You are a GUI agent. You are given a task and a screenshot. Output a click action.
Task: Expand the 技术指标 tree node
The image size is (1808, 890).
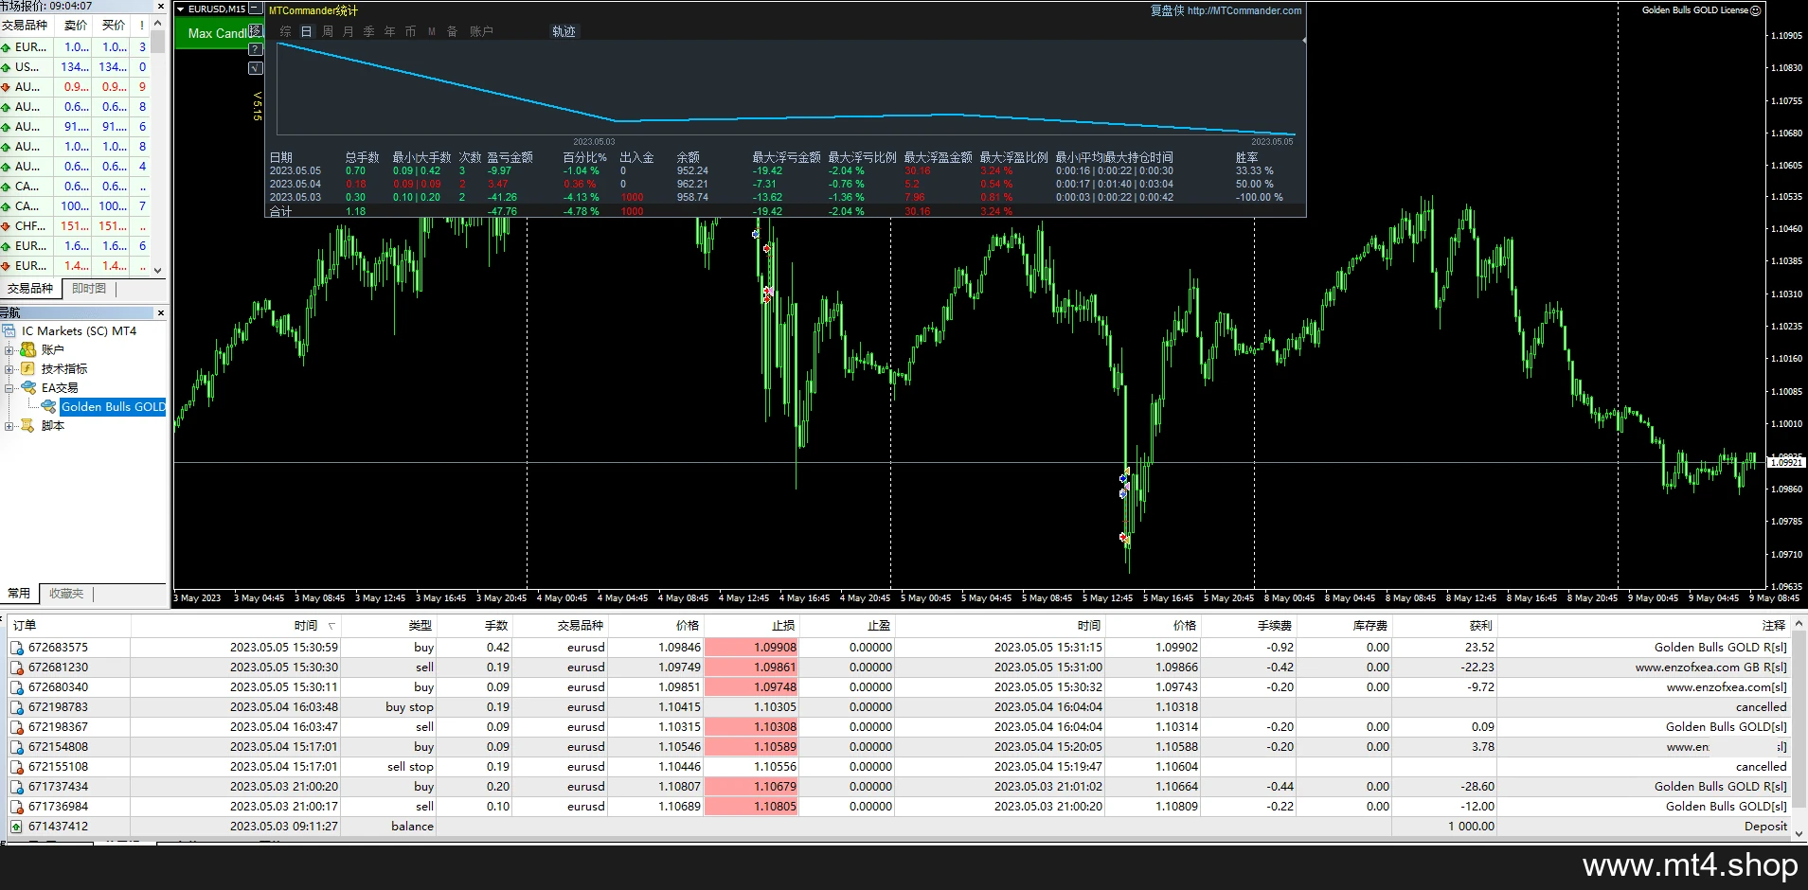click(9, 369)
